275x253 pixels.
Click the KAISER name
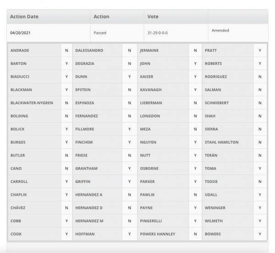coord(147,77)
